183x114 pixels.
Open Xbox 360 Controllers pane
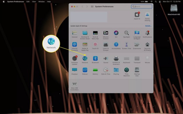point(74,85)
